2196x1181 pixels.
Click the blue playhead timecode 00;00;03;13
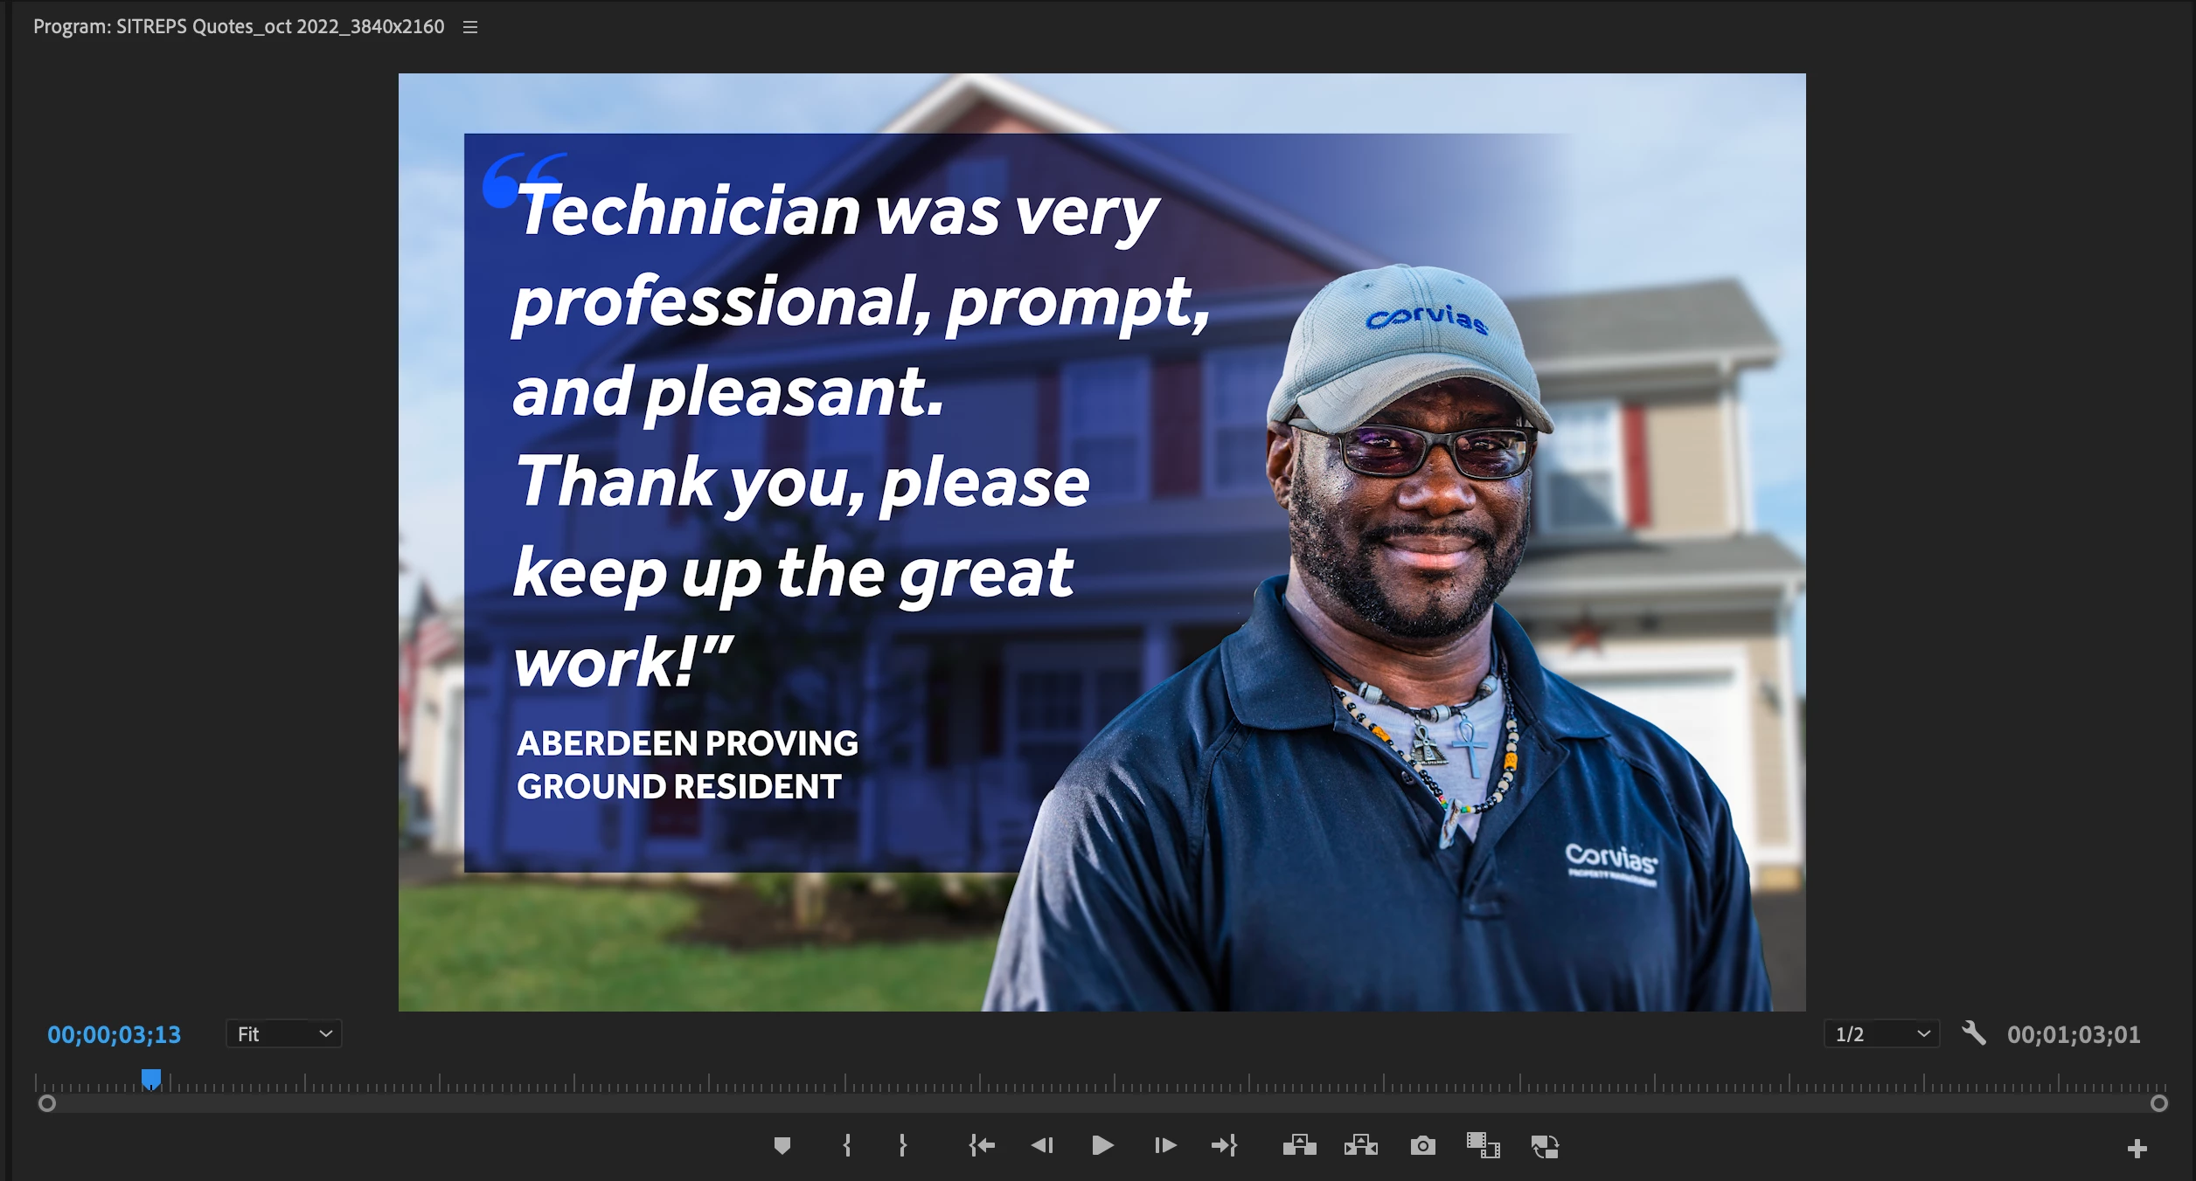click(x=114, y=1034)
